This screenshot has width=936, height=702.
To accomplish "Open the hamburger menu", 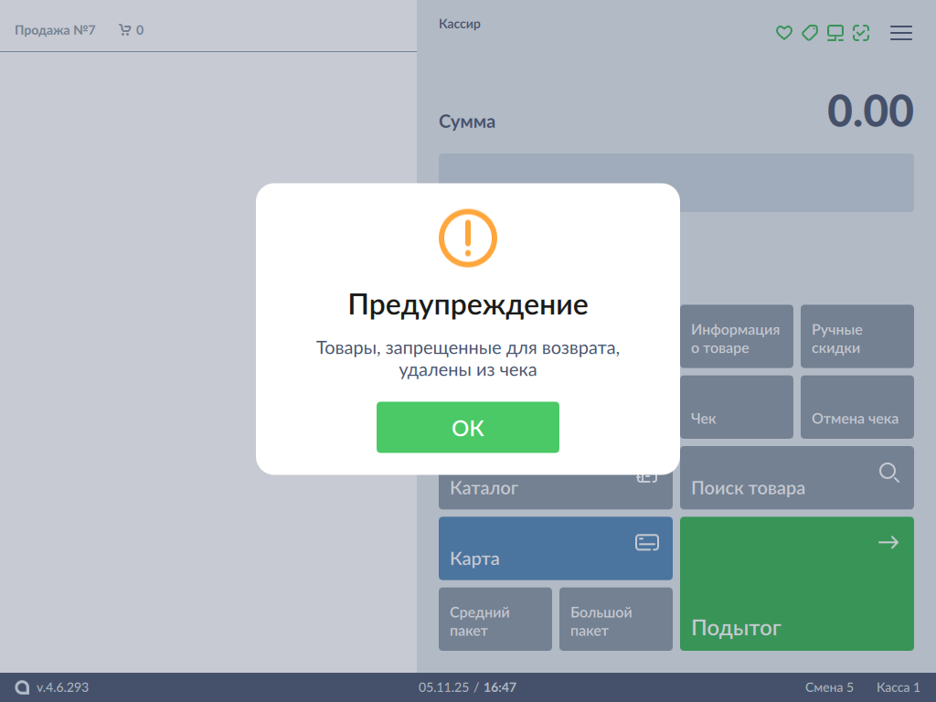I will click(x=900, y=33).
